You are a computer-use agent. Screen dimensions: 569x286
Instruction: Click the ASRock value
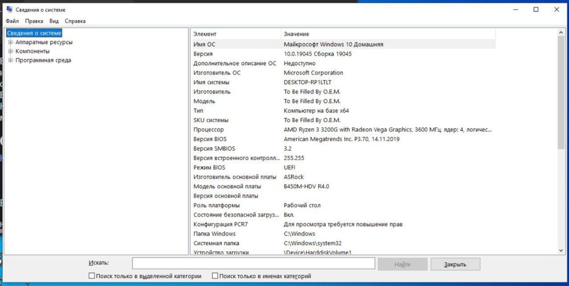pyautogui.click(x=294, y=177)
